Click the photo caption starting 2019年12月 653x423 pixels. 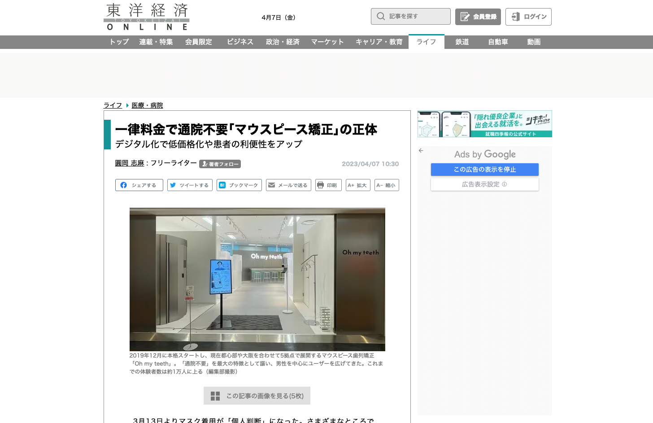point(257,363)
